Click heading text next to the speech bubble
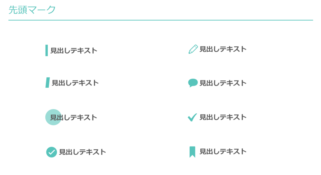This screenshot has width=321, height=175. 223,83
